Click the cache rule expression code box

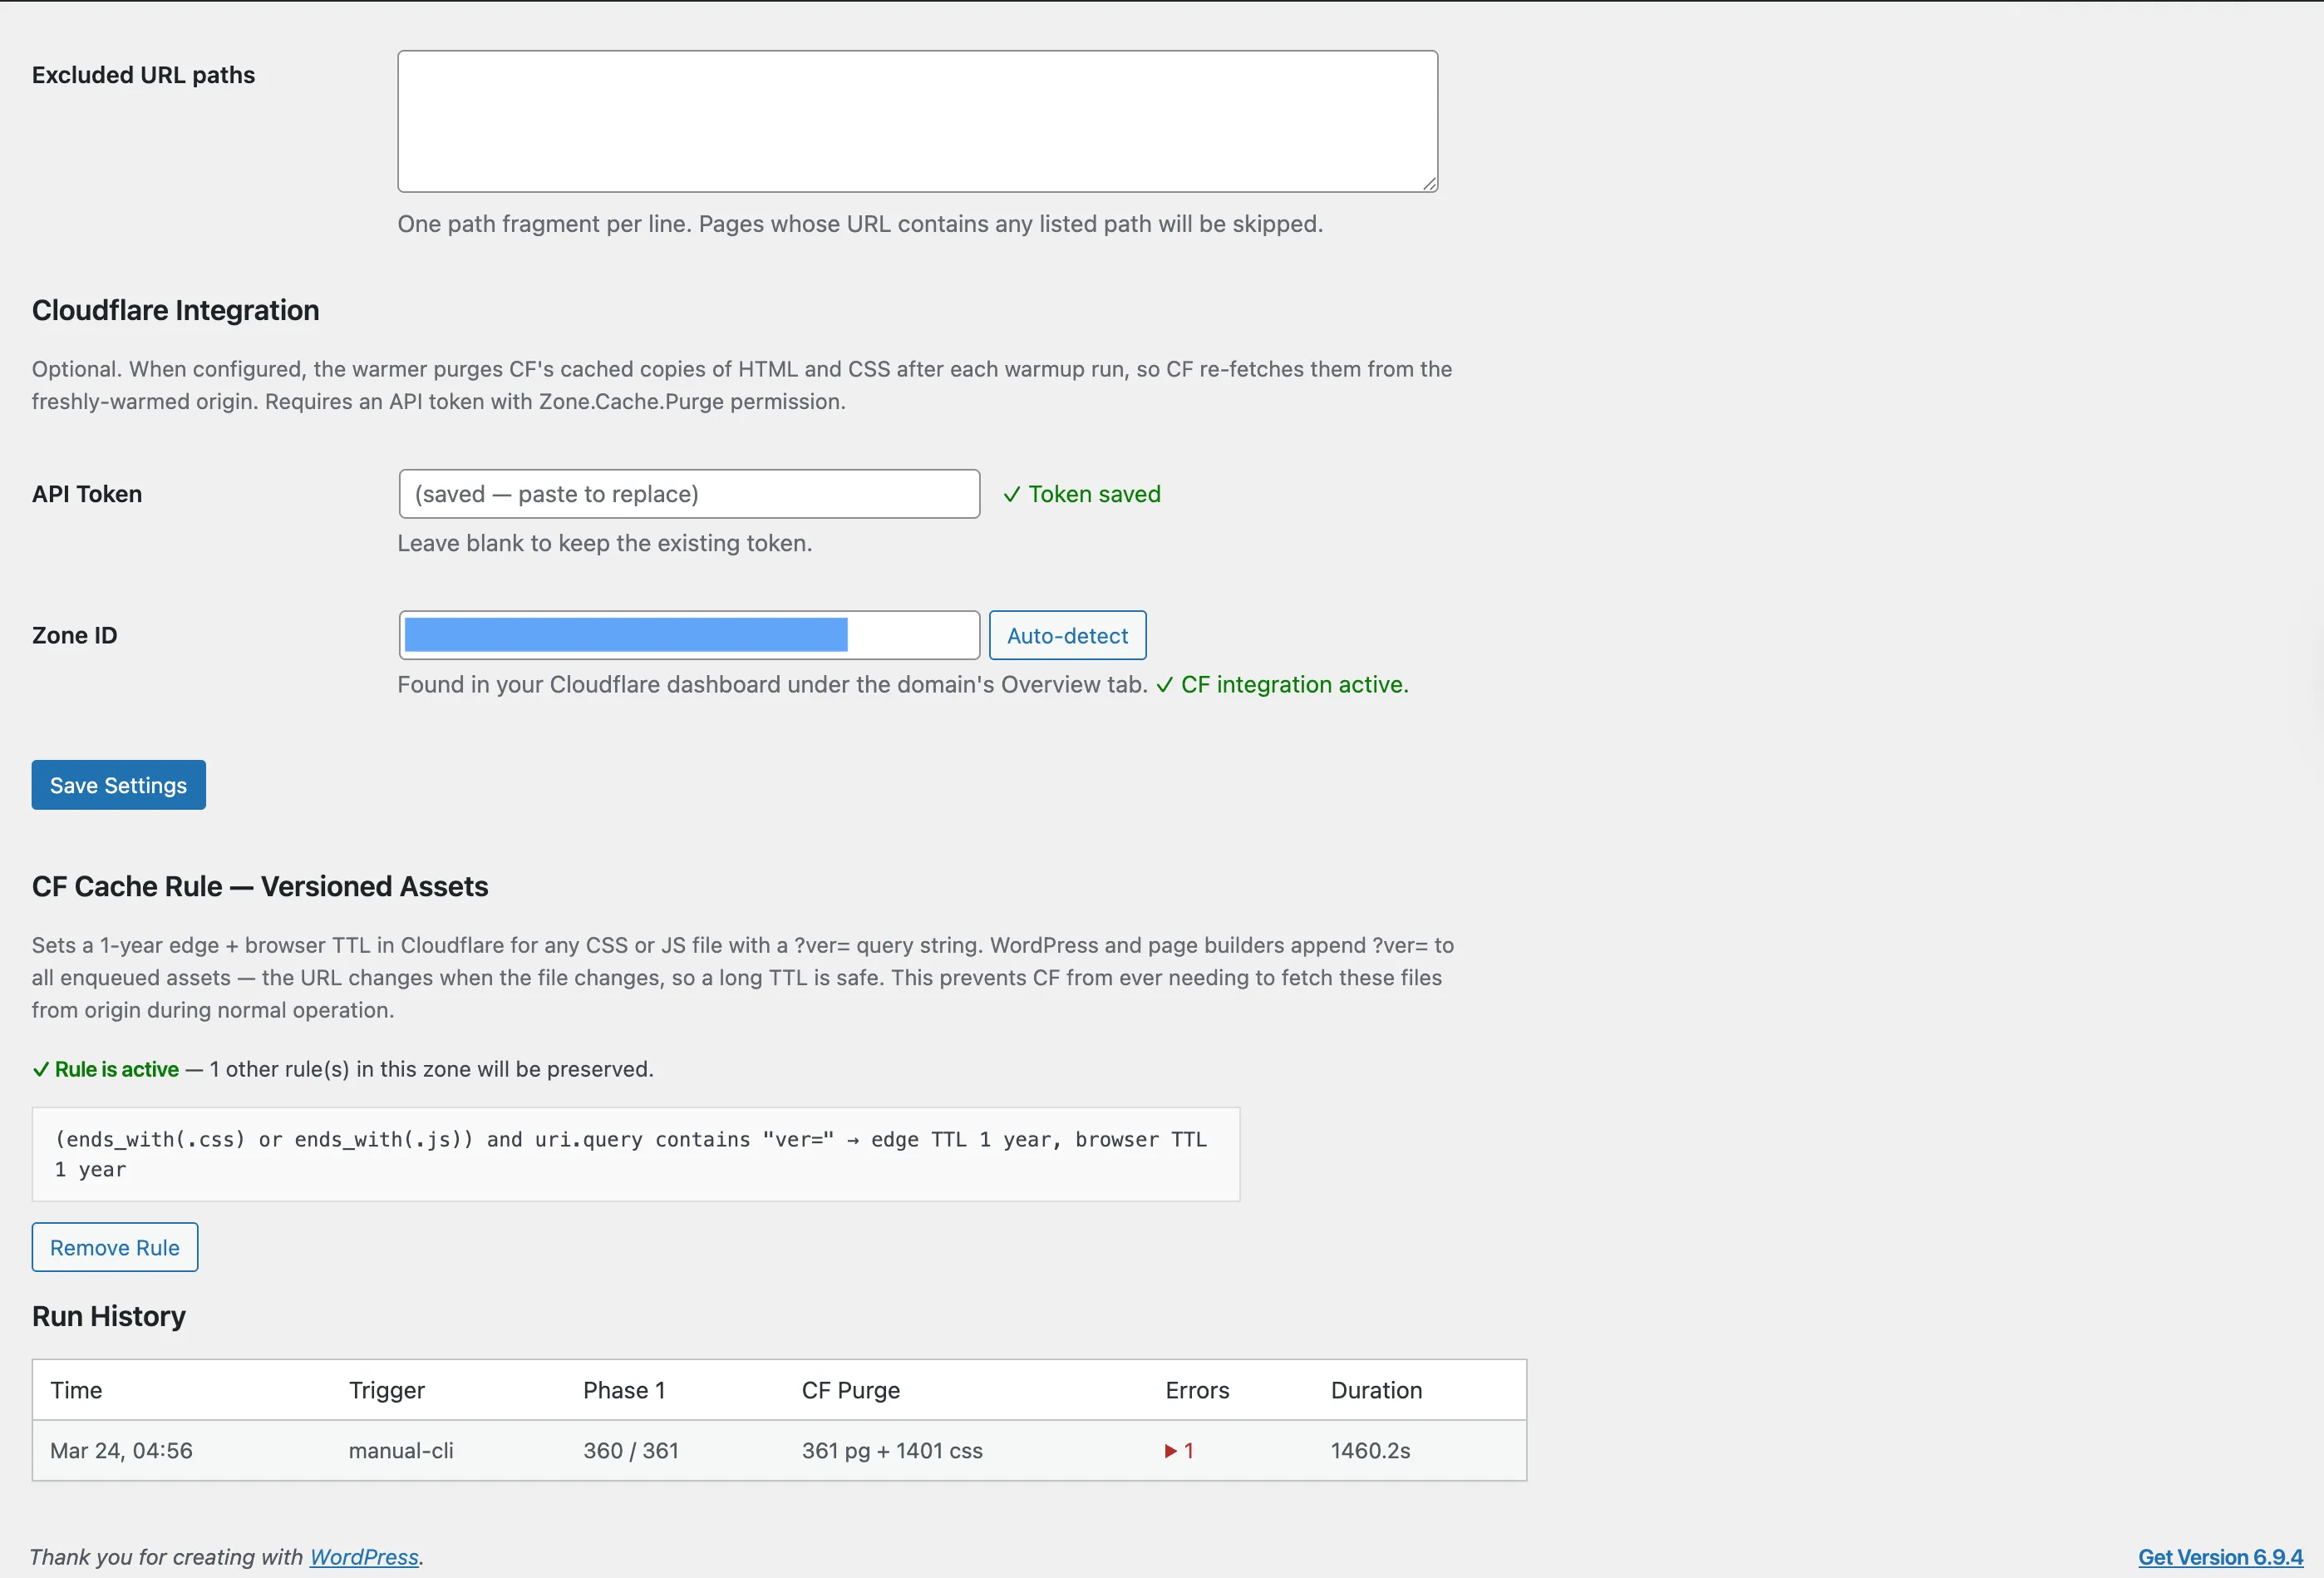click(x=636, y=1154)
